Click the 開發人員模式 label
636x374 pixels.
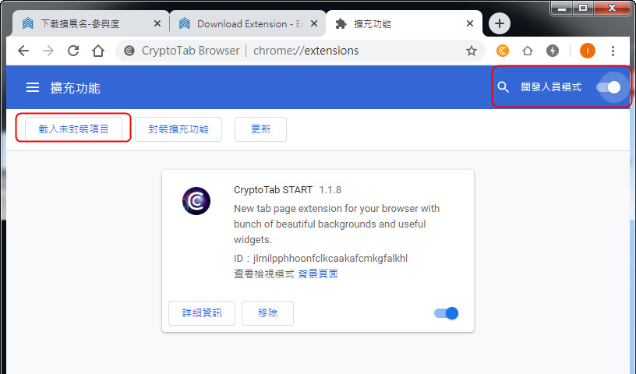pos(551,87)
